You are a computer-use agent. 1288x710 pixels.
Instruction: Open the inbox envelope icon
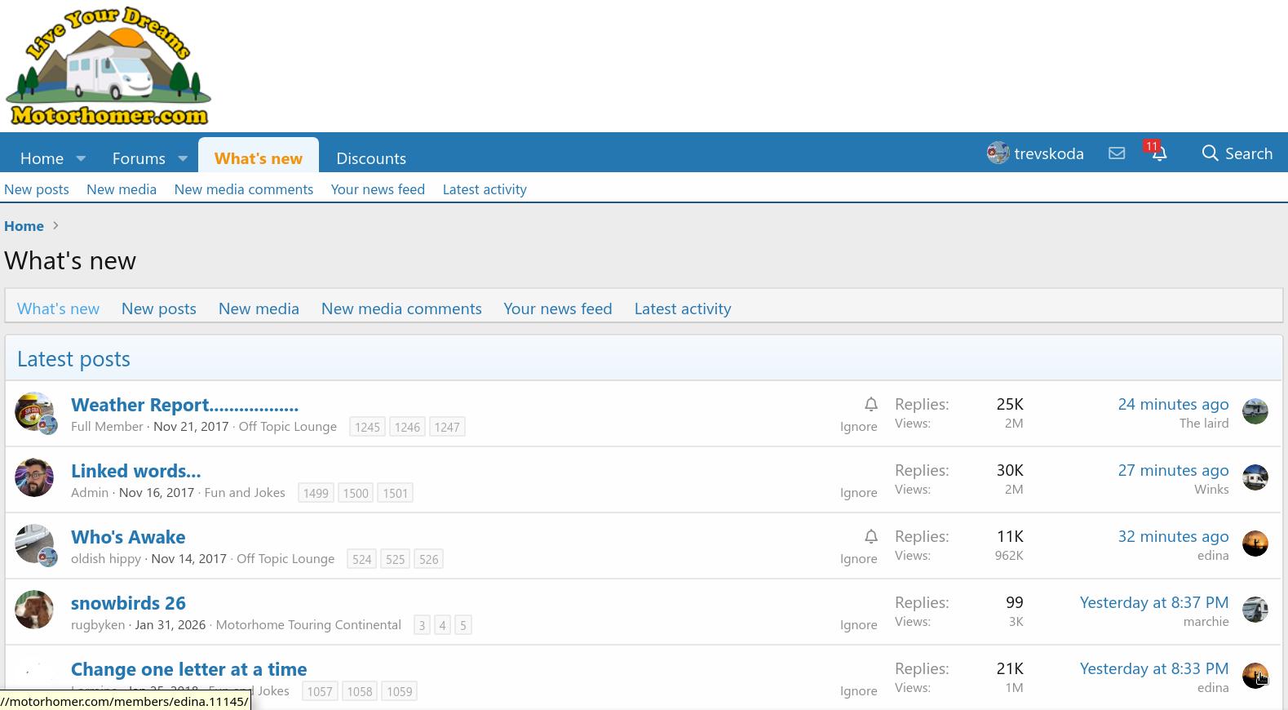(x=1117, y=153)
